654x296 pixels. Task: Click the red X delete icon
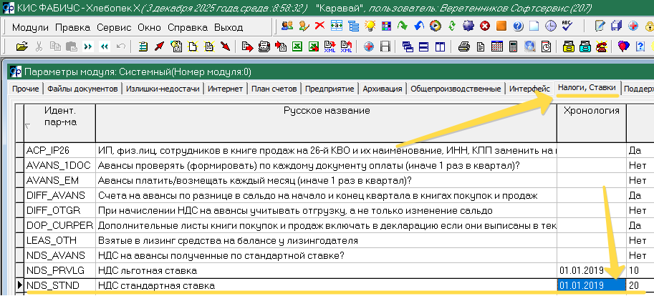pyautogui.click(x=319, y=26)
